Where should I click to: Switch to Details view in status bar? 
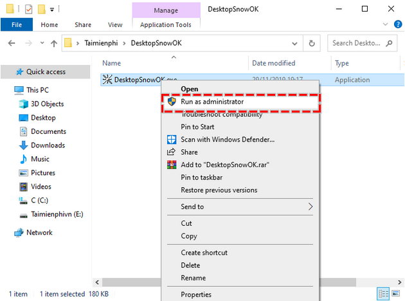pos(383,294)
